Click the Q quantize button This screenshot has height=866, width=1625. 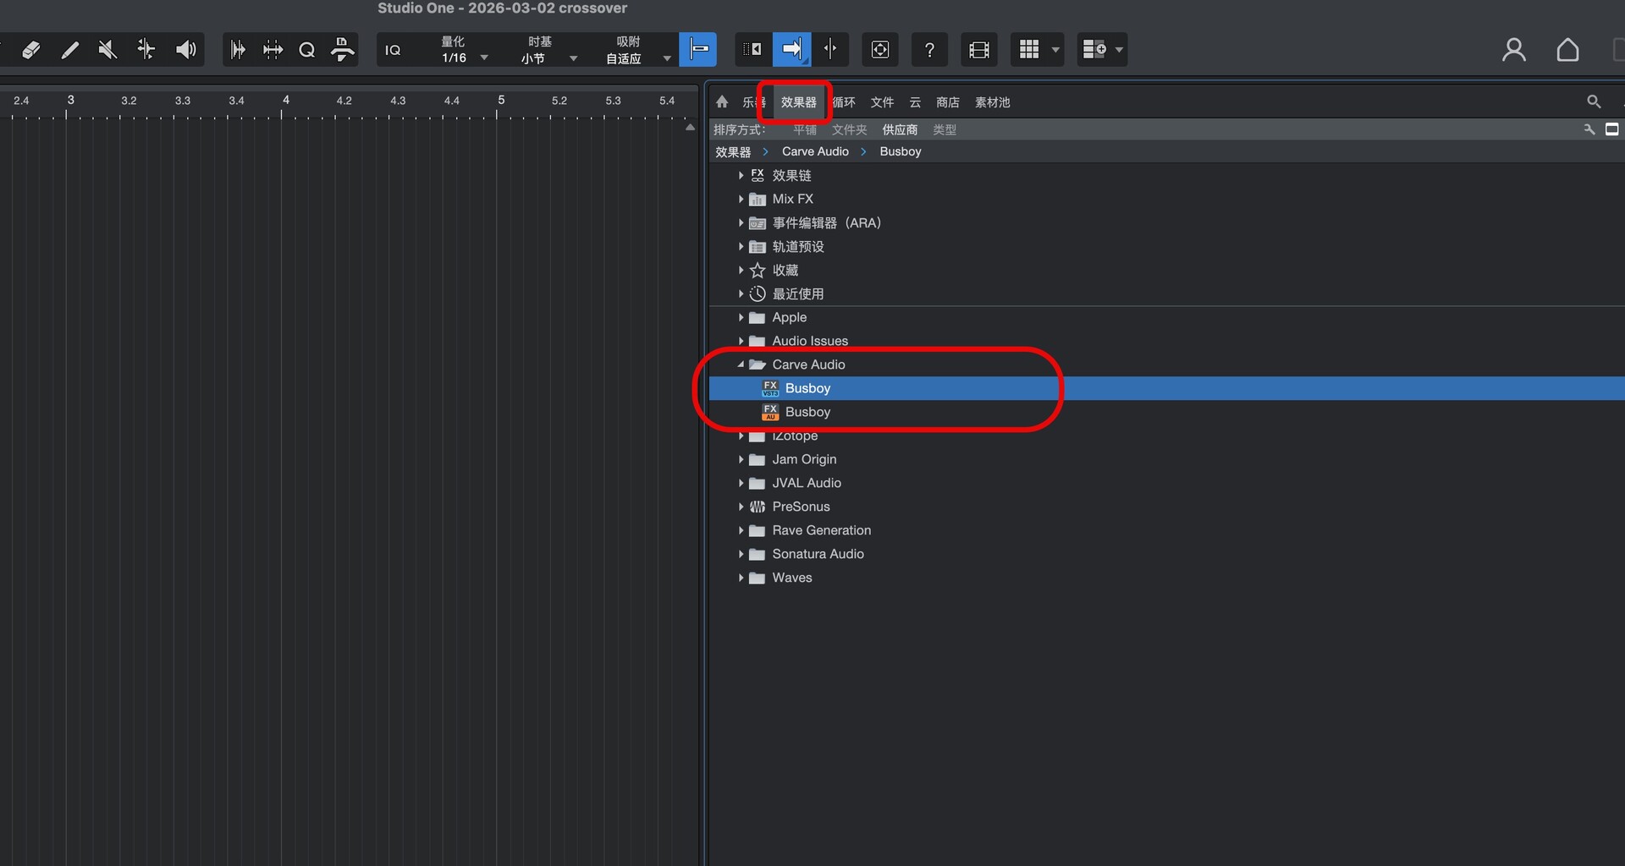pos(306,50)
